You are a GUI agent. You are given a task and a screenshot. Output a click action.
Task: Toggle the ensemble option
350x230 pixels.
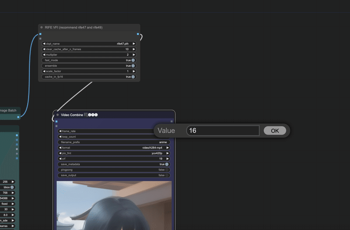tap(133, 66)
